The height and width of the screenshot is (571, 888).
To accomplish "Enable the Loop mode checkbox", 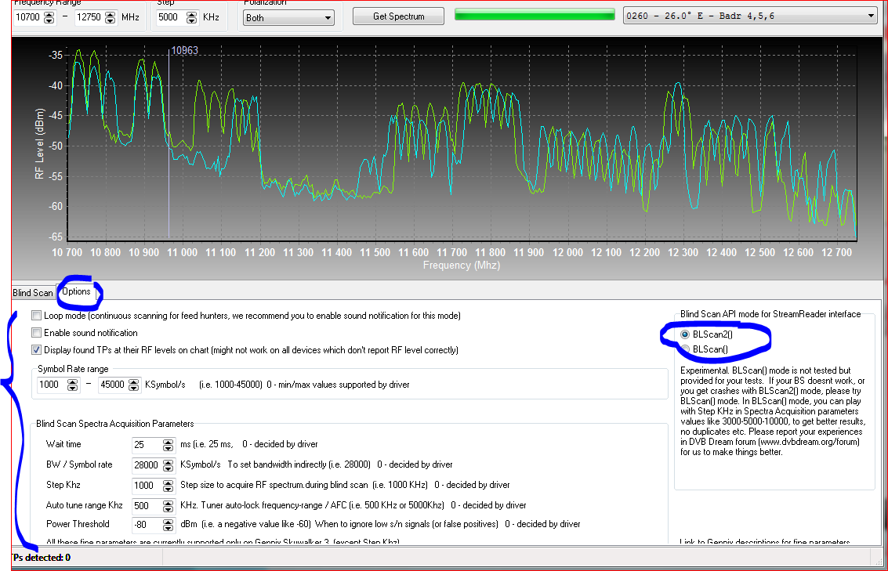I will click(x=37, y=316).
